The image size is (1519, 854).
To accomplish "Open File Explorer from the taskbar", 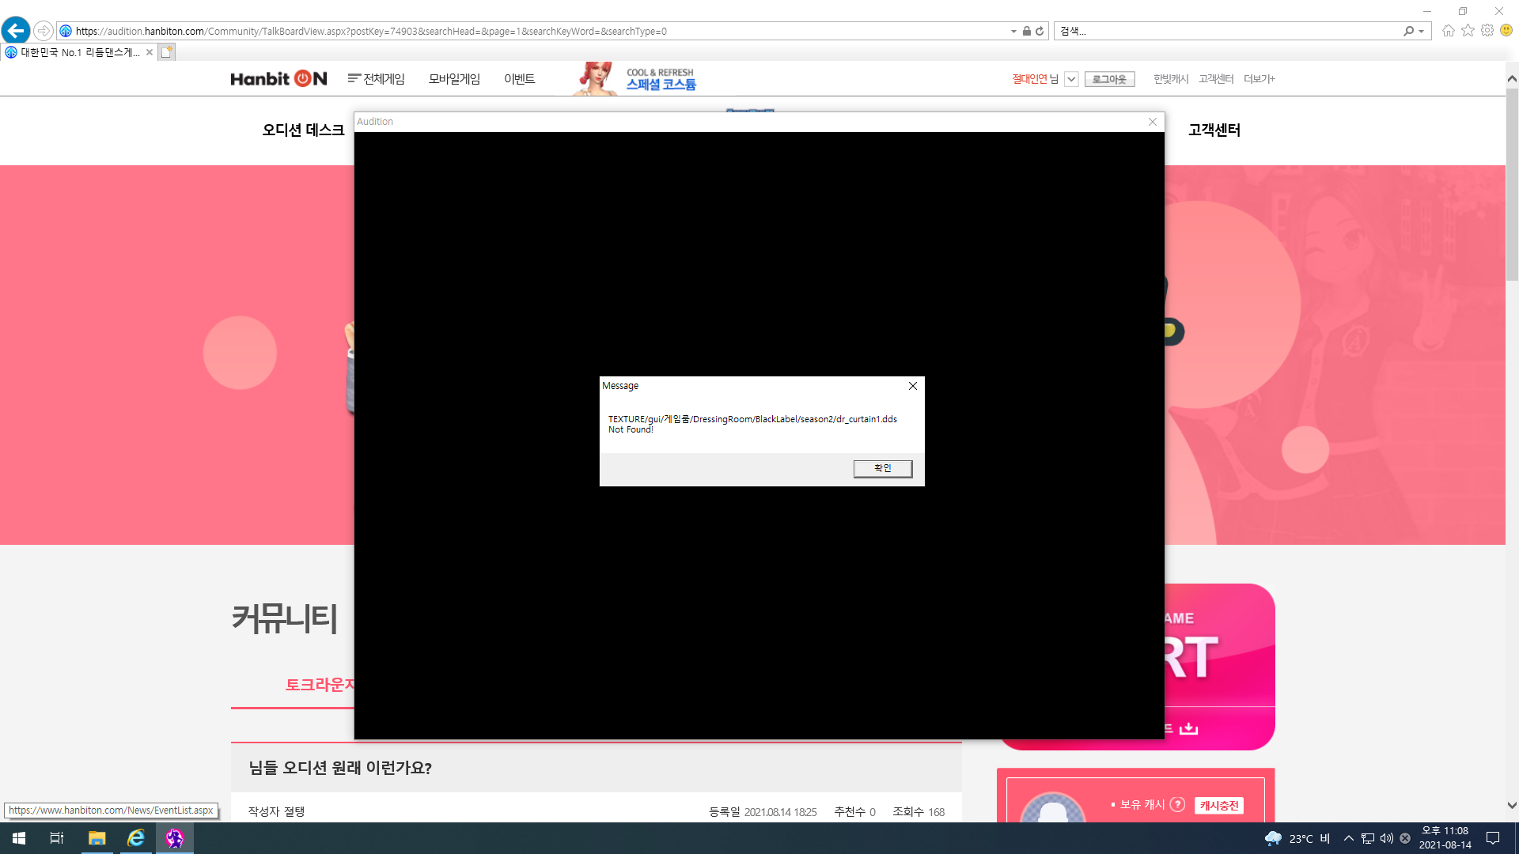I will [97, 838].
